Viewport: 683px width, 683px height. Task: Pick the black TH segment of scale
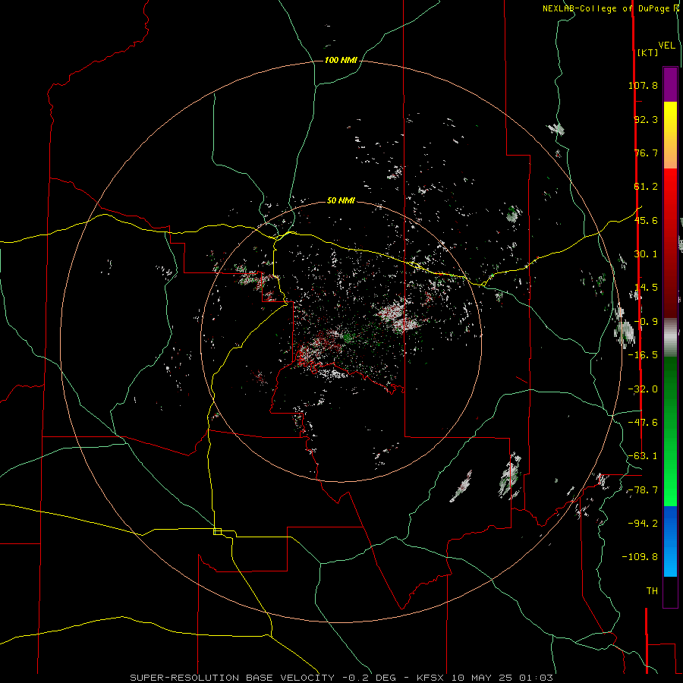(x=670, y=591)
